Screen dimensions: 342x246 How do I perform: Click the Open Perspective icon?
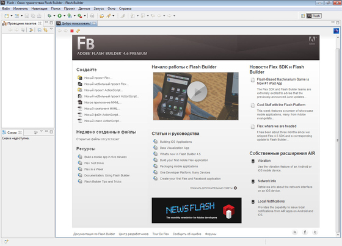tap(303, 16)
